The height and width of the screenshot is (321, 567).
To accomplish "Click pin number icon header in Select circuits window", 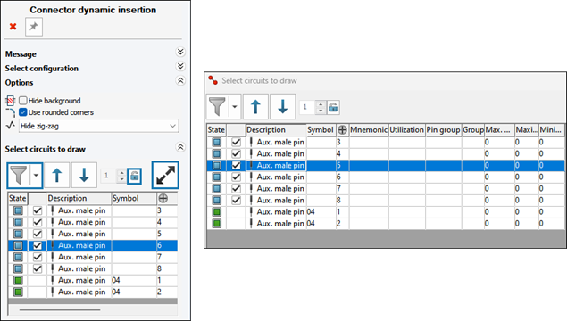I will click(x=342, y=129).
